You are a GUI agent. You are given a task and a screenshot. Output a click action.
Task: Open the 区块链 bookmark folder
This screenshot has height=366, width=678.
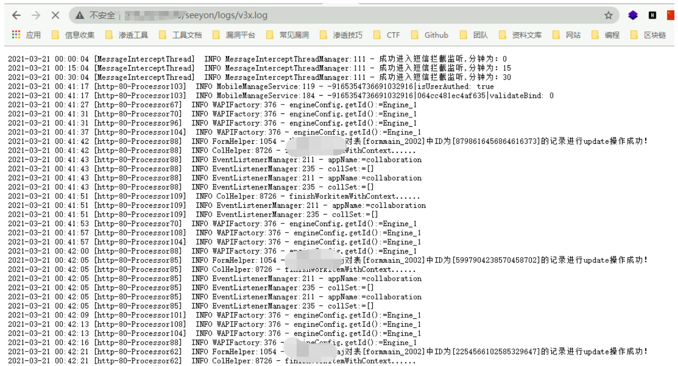coord(649,35)
